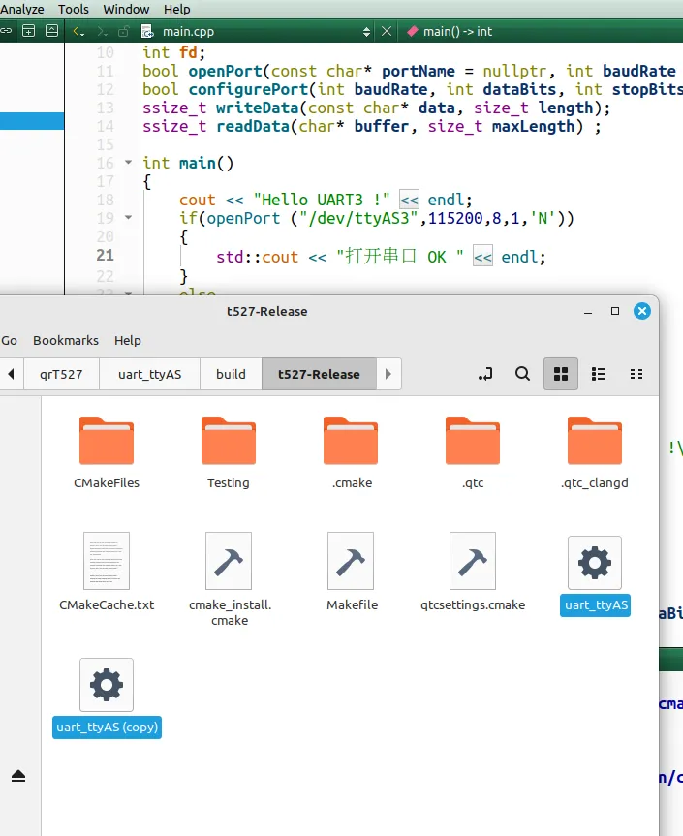Collapse the else block fold arrow
The image size is (683, 836).
click(128, 293)
